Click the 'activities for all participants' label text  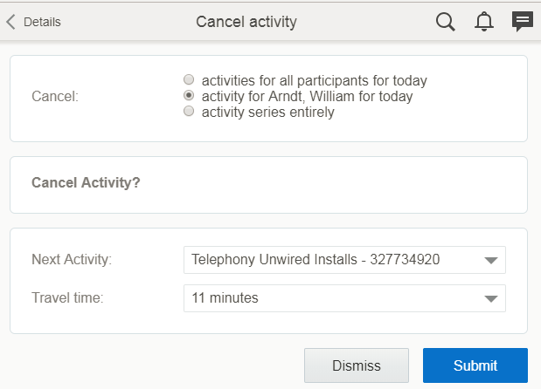(x=314, y=81)
